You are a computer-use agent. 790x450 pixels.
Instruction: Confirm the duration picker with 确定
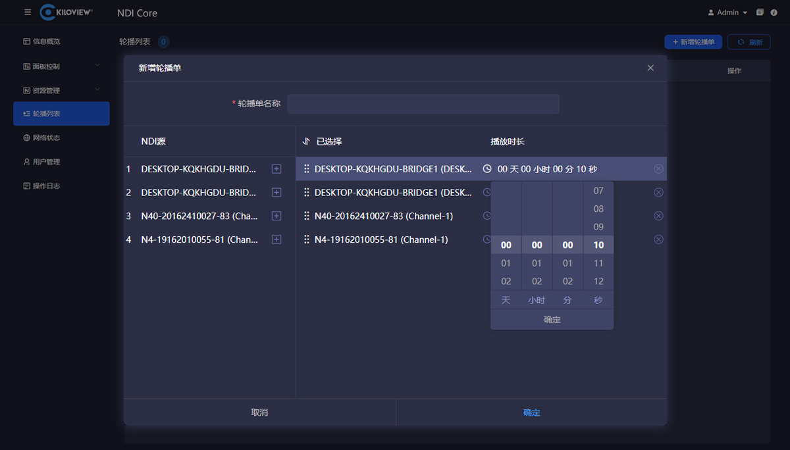point(552,320)
